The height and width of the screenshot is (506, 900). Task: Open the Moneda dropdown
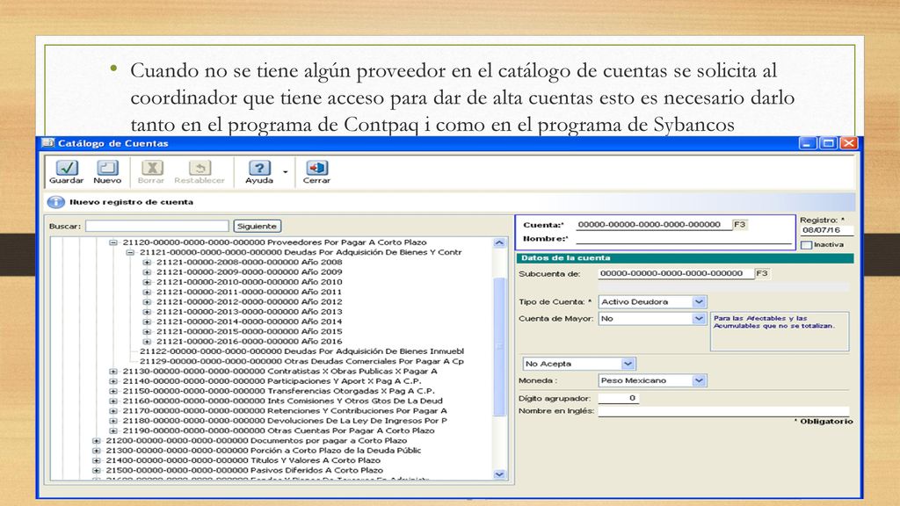[x=699, y=380]
